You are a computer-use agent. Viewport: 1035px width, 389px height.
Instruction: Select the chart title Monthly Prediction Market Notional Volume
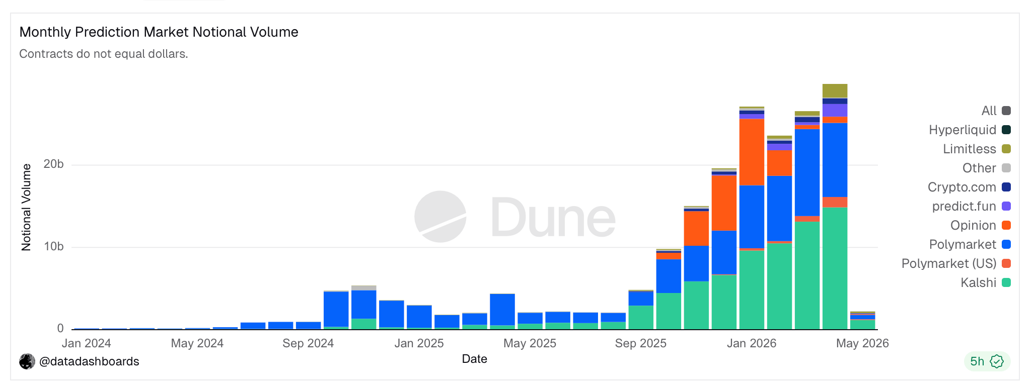click(159, 32)
